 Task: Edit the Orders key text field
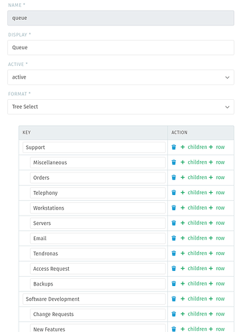[x=98, y=178]
